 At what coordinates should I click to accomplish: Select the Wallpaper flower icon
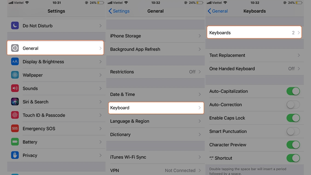coord(15,75)
